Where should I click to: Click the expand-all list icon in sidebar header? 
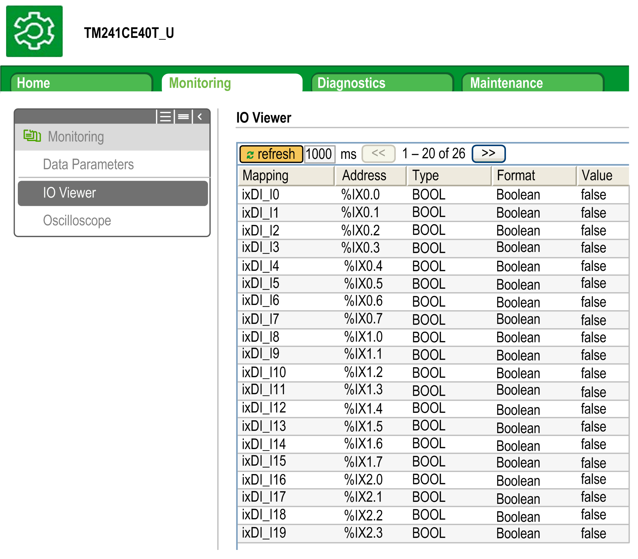(165, 117)
